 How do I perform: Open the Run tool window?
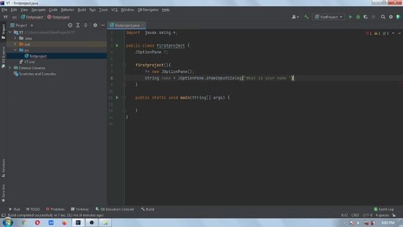(14, 209)
